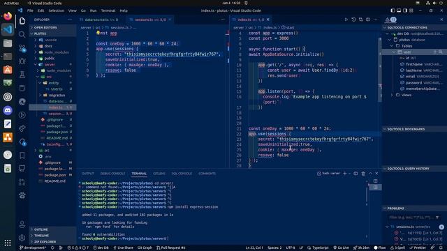Select the SQLTools round icon in secondary sidebar
The width and height of the screenshot is (447, 251).
click(x=393, y=20)
